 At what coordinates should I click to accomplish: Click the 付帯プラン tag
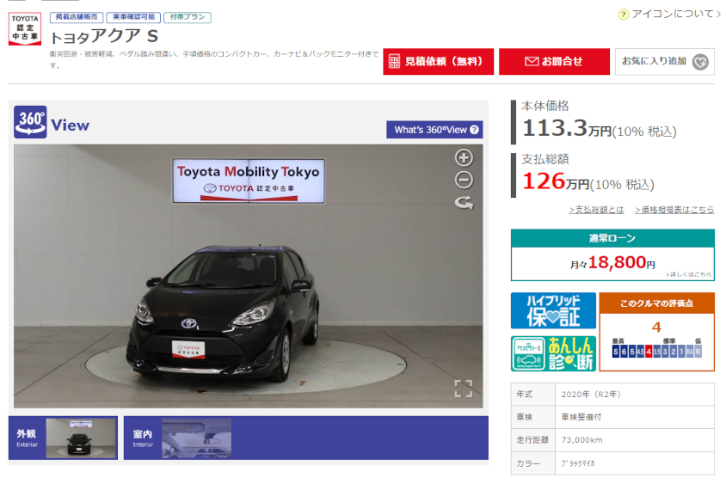click(x=187, y=17)
